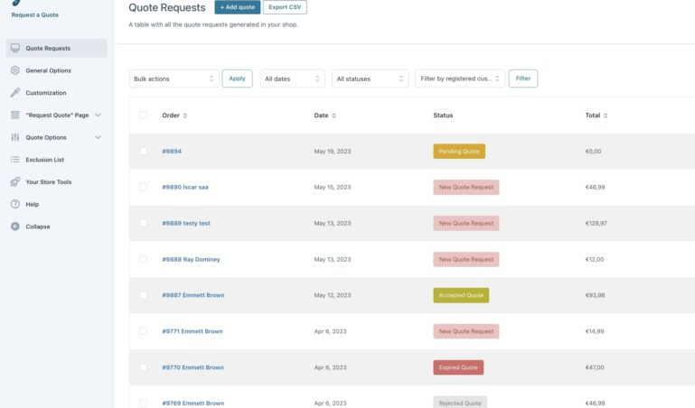Open the "Request Quote" Page menu item
The height and width of the screenshot is (408, 695).
click(57, 116)
